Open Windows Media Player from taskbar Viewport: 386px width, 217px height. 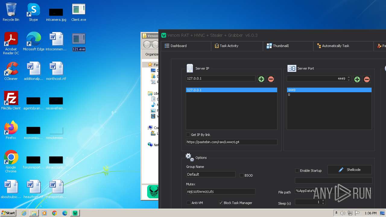(44, 213)
